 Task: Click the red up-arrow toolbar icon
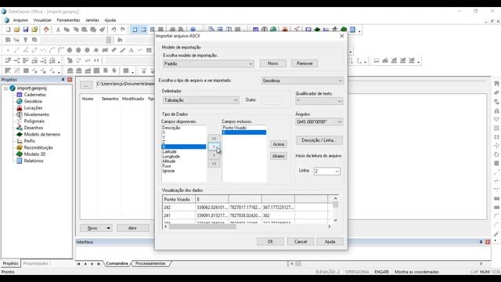pos(46,30)
